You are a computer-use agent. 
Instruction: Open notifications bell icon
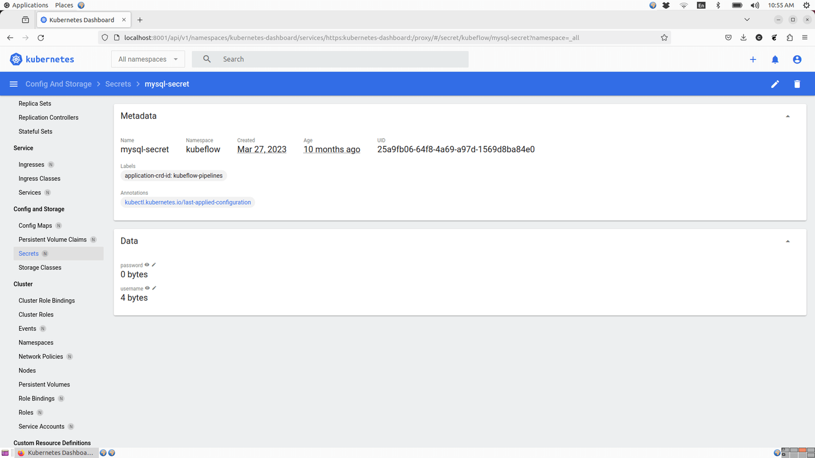tap(775, 59)
